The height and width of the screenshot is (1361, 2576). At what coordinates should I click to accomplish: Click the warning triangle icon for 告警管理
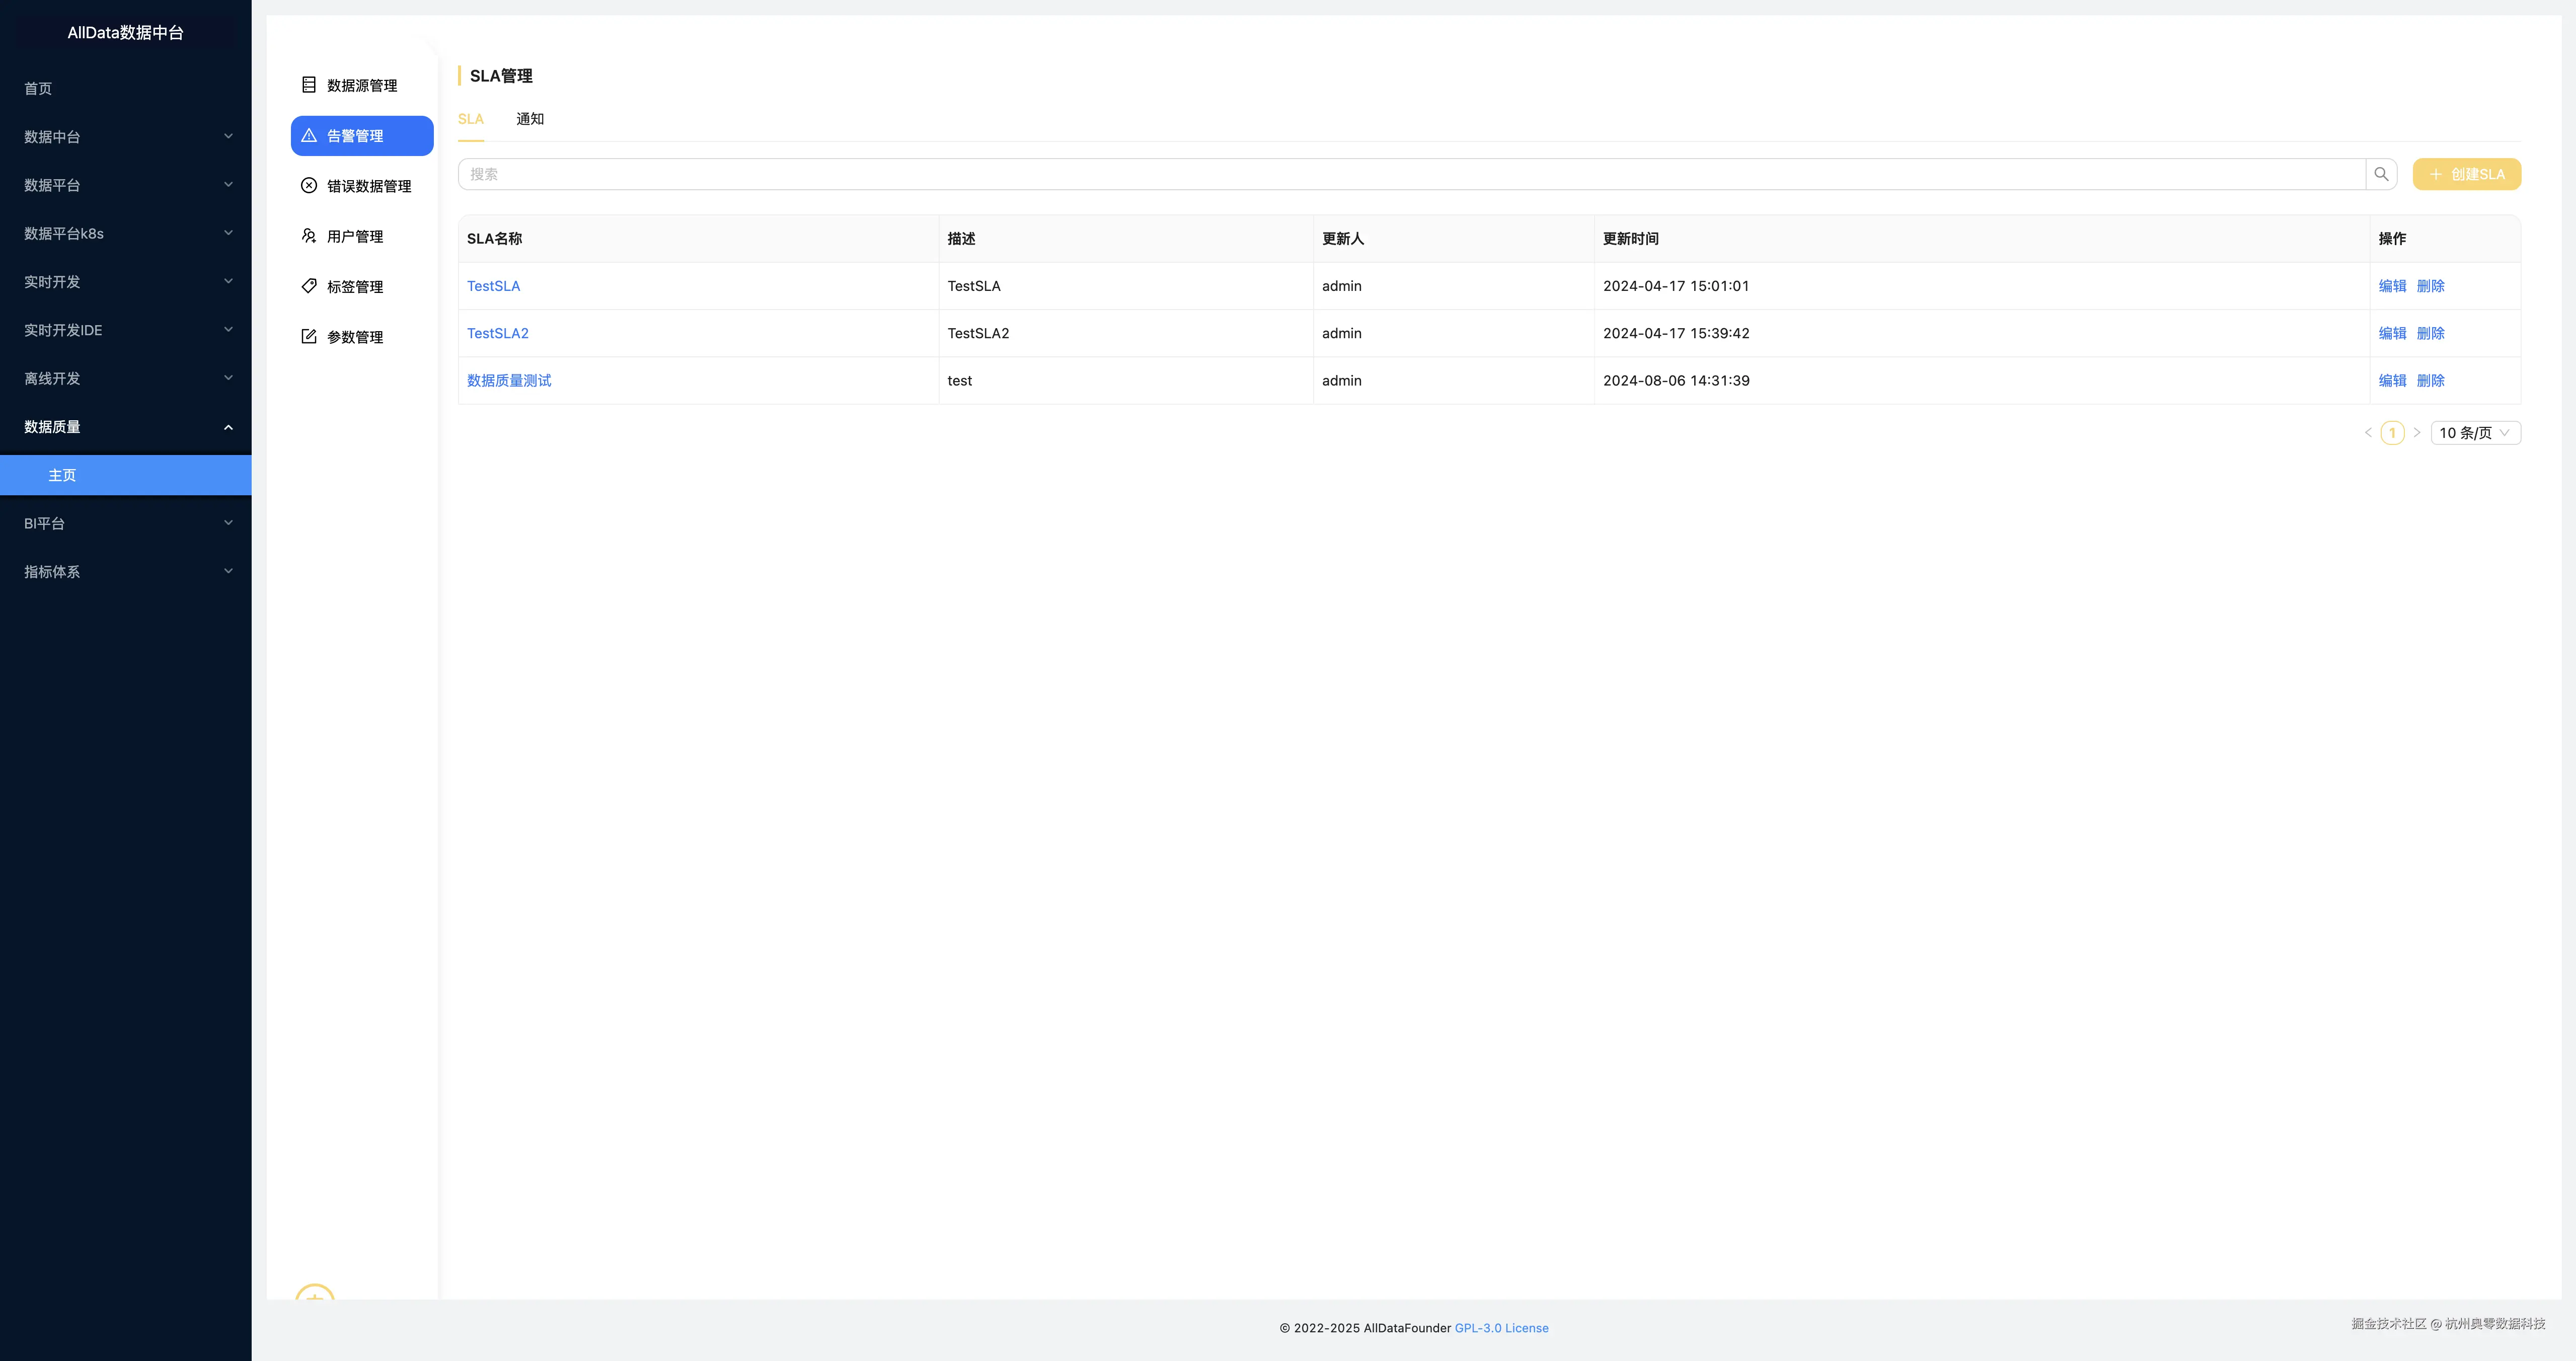tap(309, 135)
